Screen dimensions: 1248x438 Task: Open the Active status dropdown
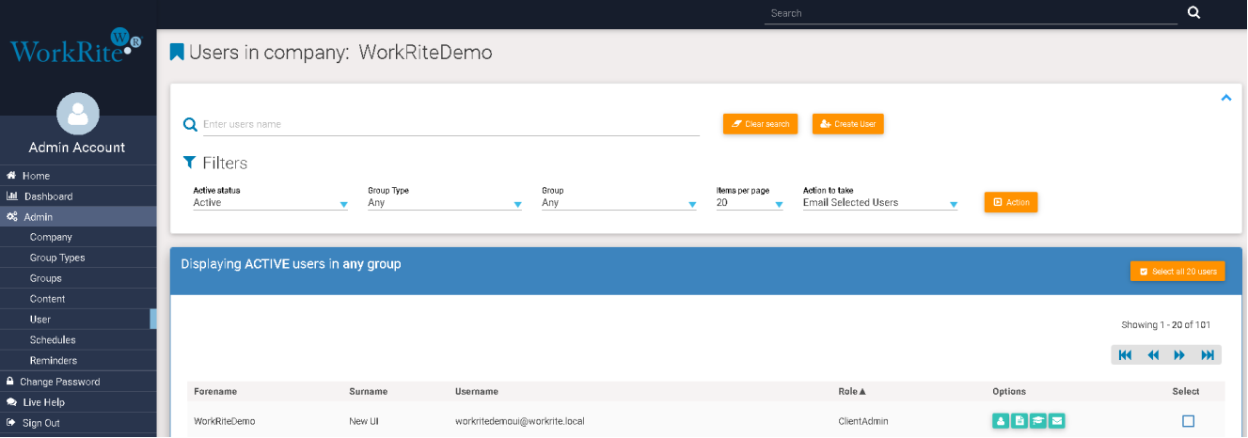[270, 203]
